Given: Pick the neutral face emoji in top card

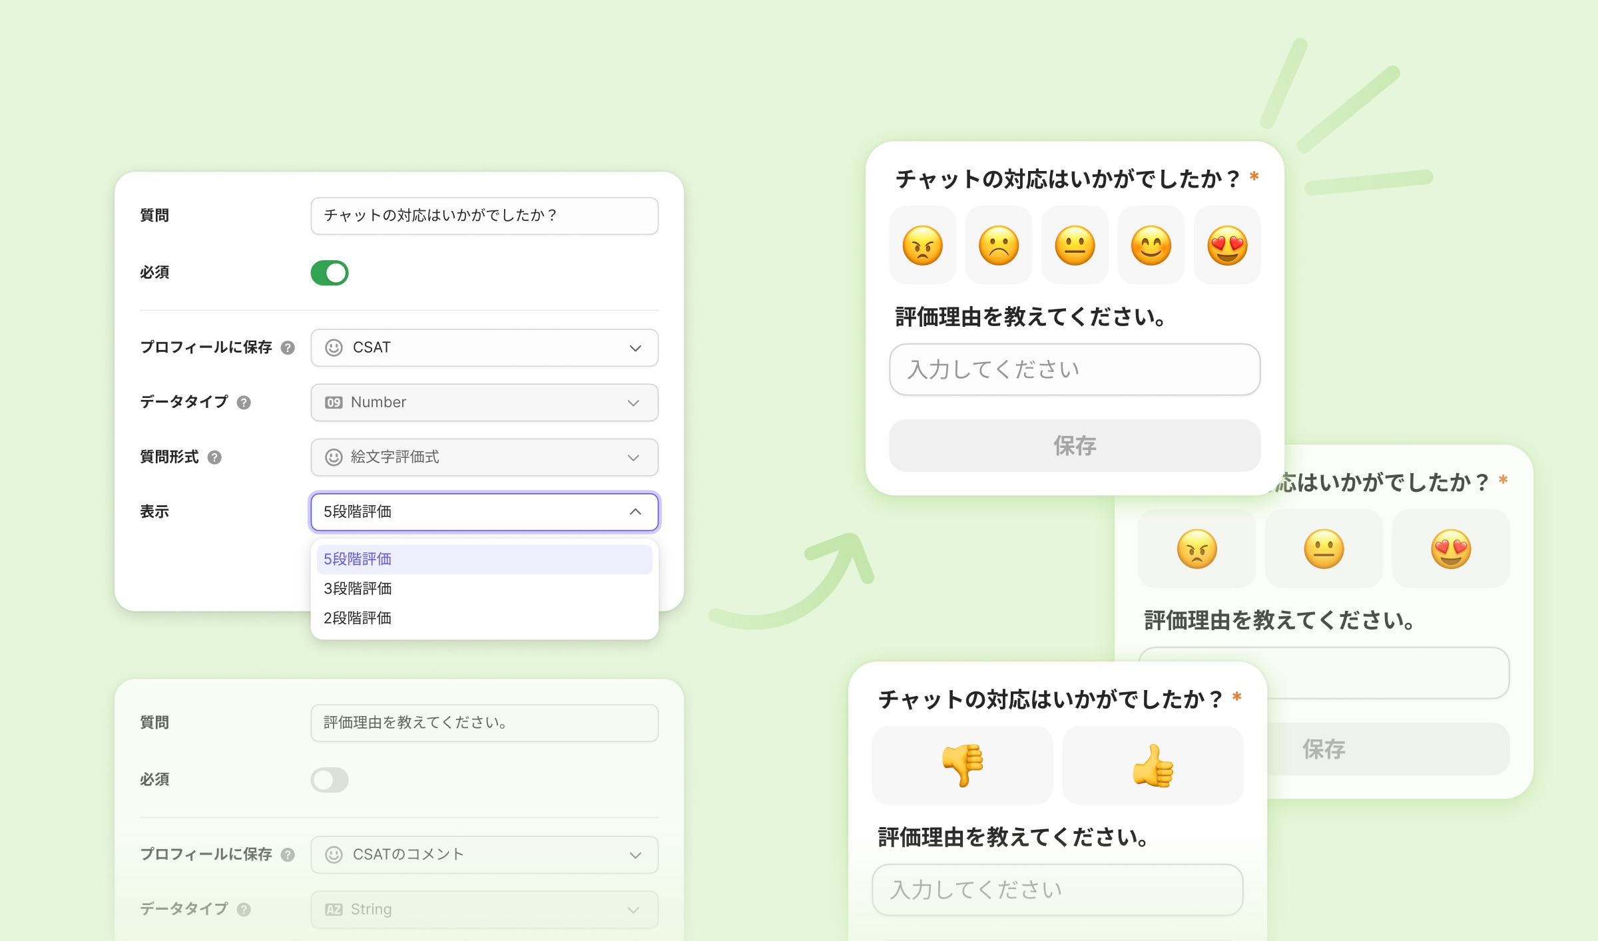Looking at the screenshot, I should coord(1075,246).
